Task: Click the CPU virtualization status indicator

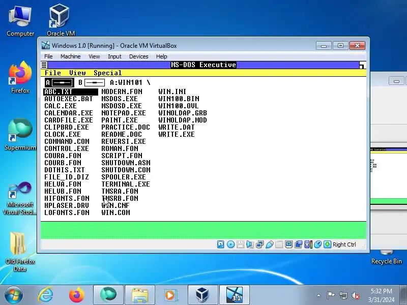Action: pyautogui.click(x=308, y=245)
